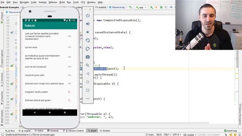Open the Window menu
The width and height of the screenshot is (242, 136).
click(91, 2)
